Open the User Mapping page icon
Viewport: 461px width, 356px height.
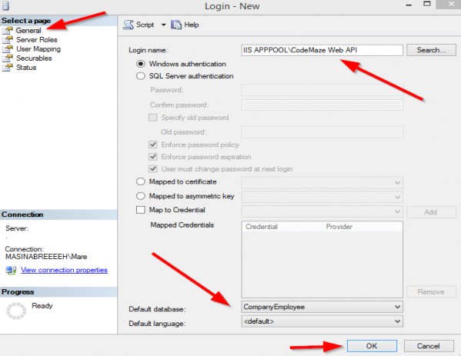coord(8,48)
